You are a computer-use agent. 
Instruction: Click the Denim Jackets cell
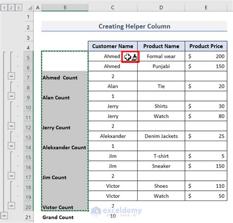(x=161, y=136)
